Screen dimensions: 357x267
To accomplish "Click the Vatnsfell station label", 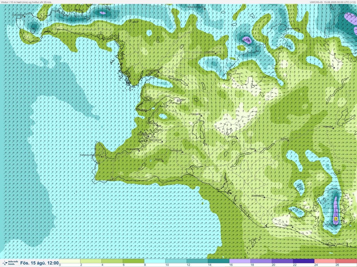I will [x=328, y=127].
